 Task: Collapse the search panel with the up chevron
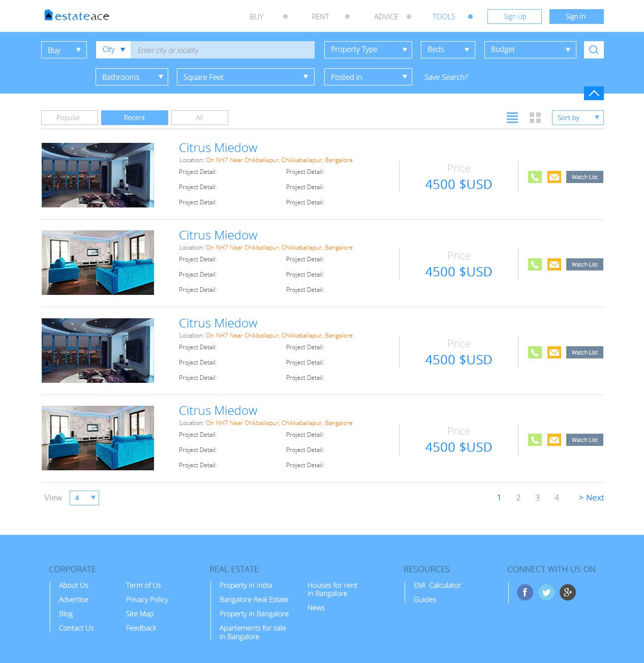point(594,93)
